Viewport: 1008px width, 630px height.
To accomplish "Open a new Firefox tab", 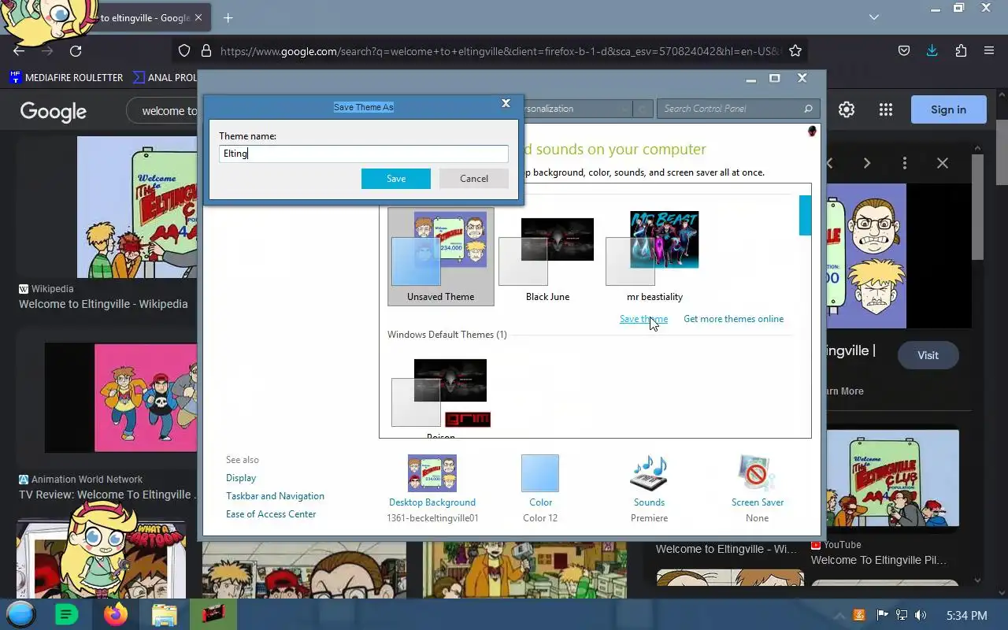I will 228,17.
